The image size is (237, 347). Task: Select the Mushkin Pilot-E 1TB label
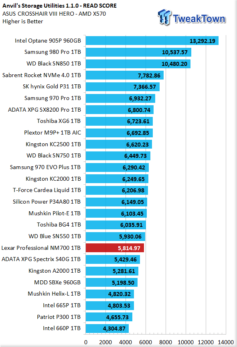(x=55, y=213)
